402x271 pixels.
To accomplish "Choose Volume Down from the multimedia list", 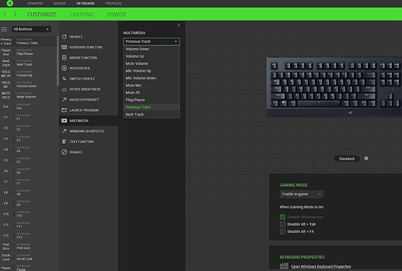I will (151, 49).
